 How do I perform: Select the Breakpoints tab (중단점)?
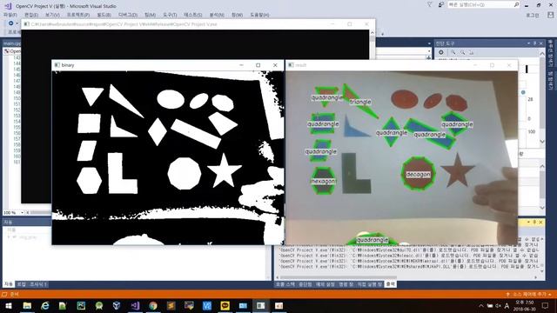click(x=305, y=284)
